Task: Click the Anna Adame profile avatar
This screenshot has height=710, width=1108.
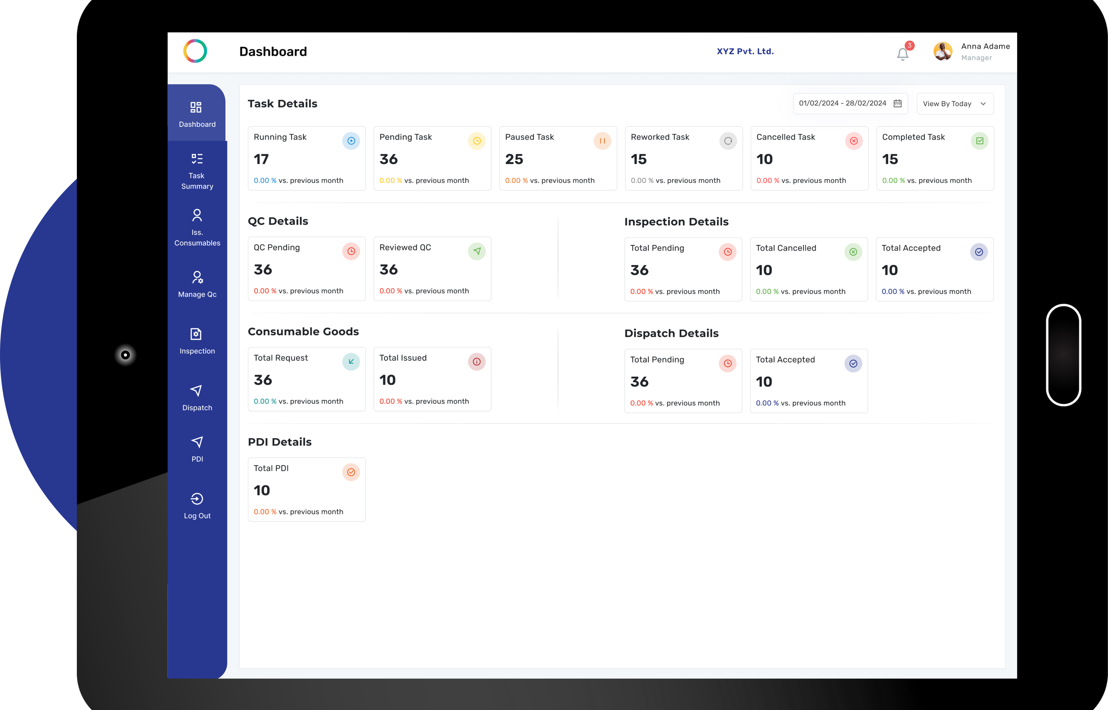Action: pyautogui.click(x=942, y=51)
